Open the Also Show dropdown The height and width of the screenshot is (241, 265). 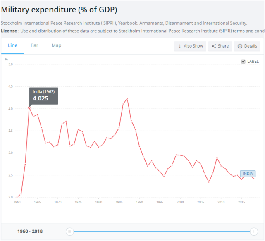pos(190,46)
